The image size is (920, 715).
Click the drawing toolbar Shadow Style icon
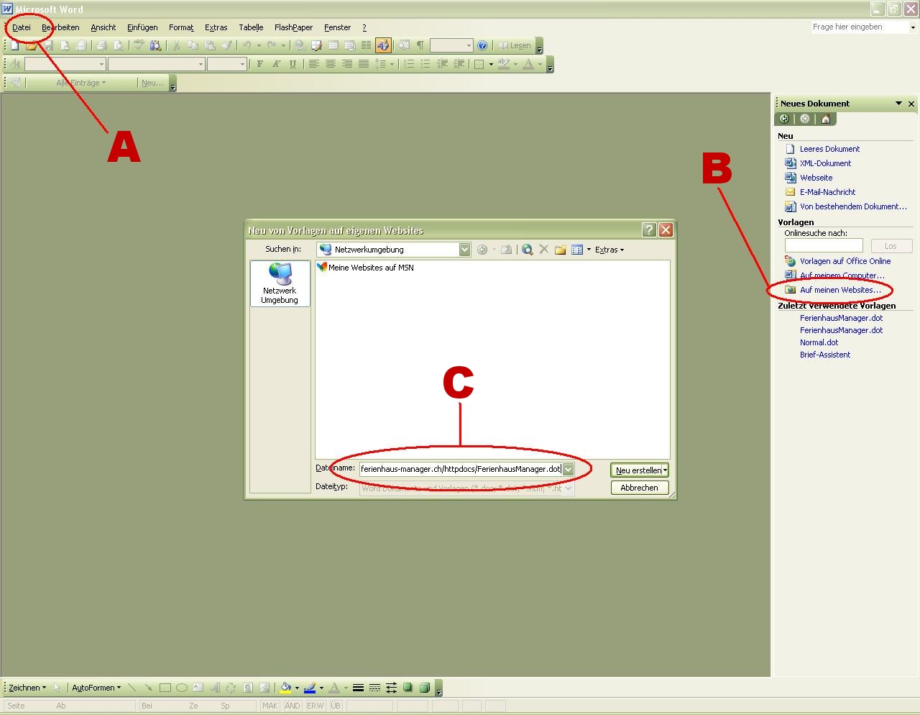(408, 688)
